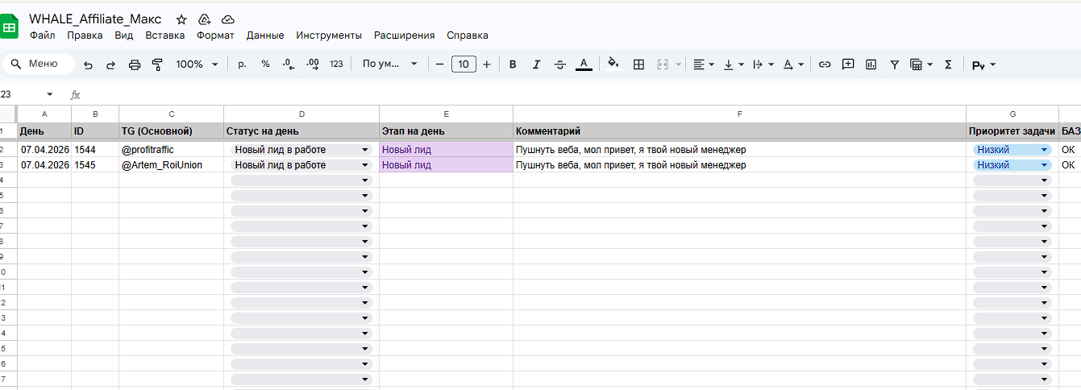The height and width of the screenshot is (390, 1081).
Task: Toggle Italic formatting
Action: (x=536, y=64)
